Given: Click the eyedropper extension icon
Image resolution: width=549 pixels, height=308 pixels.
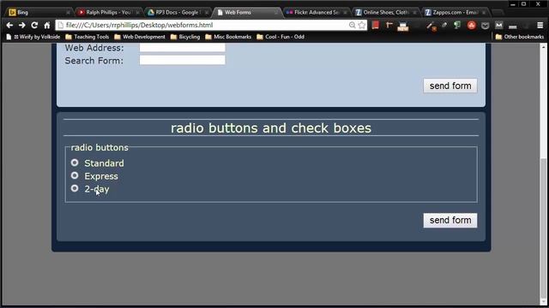Looking at the screenshot, I should click(x=444, y=25).
